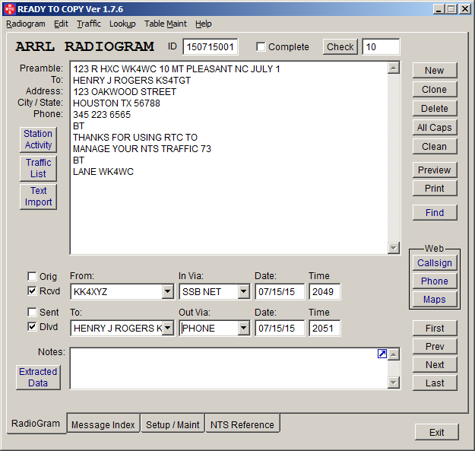This screenshot has height=451, width=475.
Task: Click the line 123 OAKWOOD STREET
Action: pos(125,92)
